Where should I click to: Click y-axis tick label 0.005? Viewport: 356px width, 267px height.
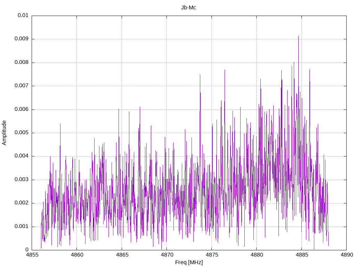tap(22, 133)
